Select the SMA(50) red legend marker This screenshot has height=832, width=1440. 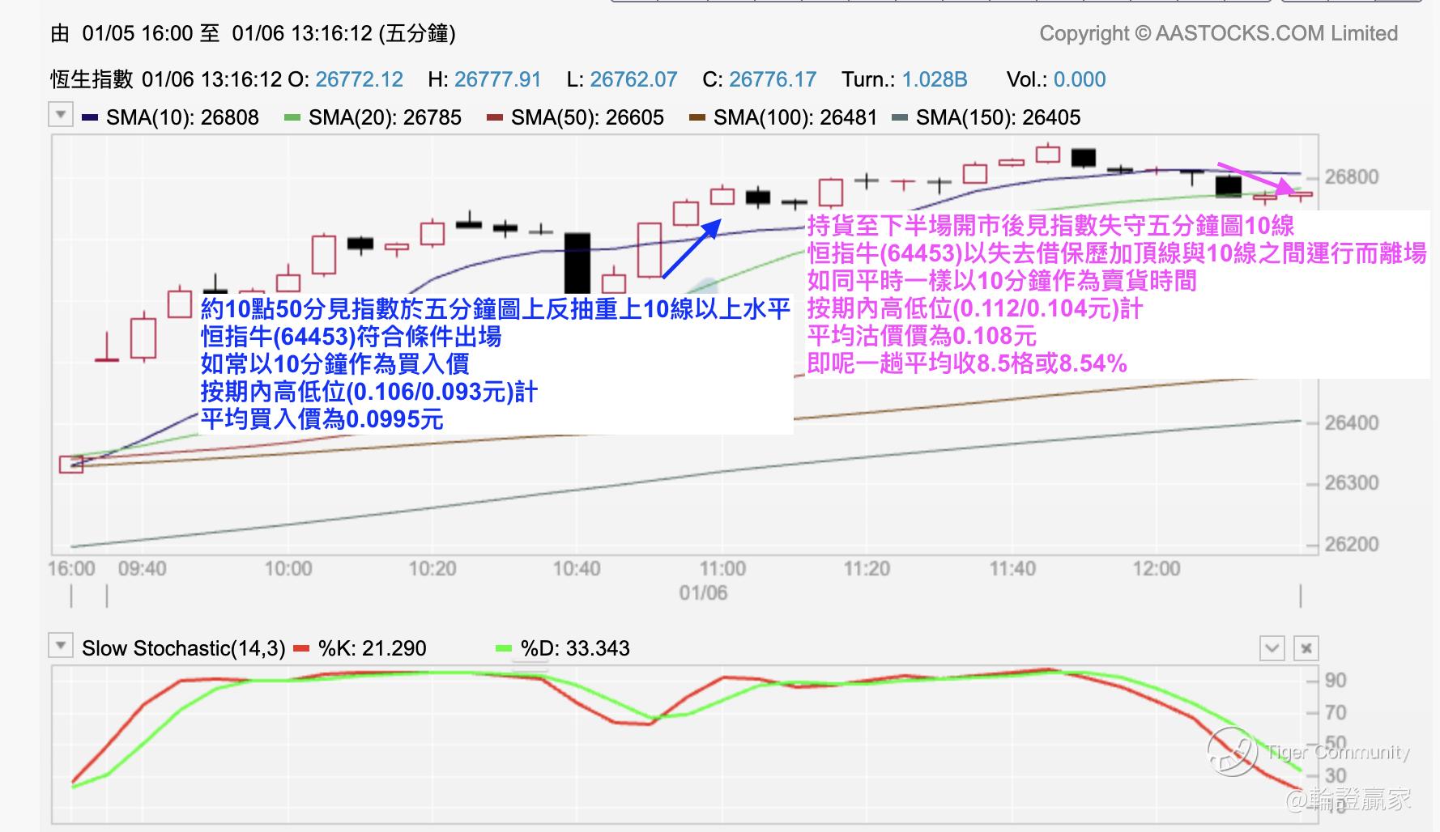pyautogui.click(x=495, y=118)
